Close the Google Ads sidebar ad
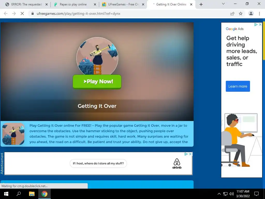265x199 pixels. click(260, 25)
